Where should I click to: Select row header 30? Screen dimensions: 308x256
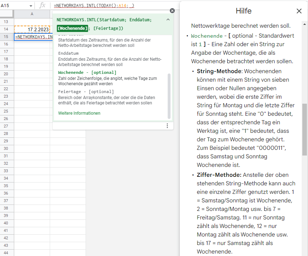[6, 148]
